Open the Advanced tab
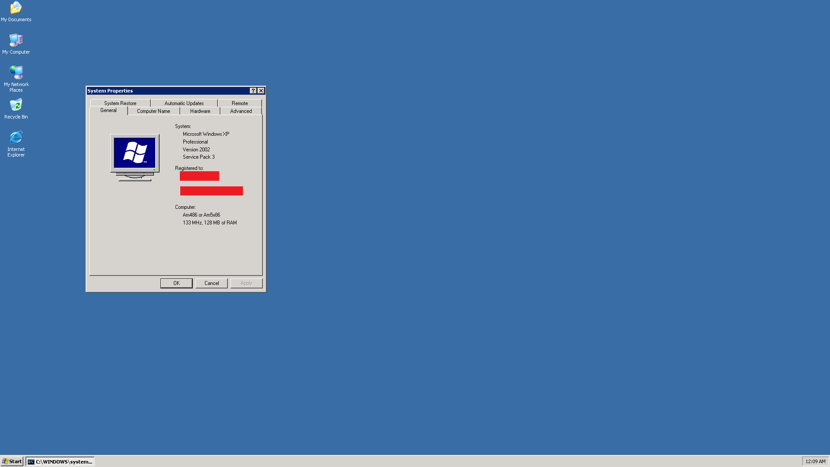Screen dimensions: 830x467 tap(241, 111)
